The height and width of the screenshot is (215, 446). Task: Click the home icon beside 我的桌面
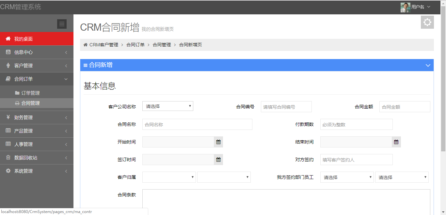coord(8,38)
